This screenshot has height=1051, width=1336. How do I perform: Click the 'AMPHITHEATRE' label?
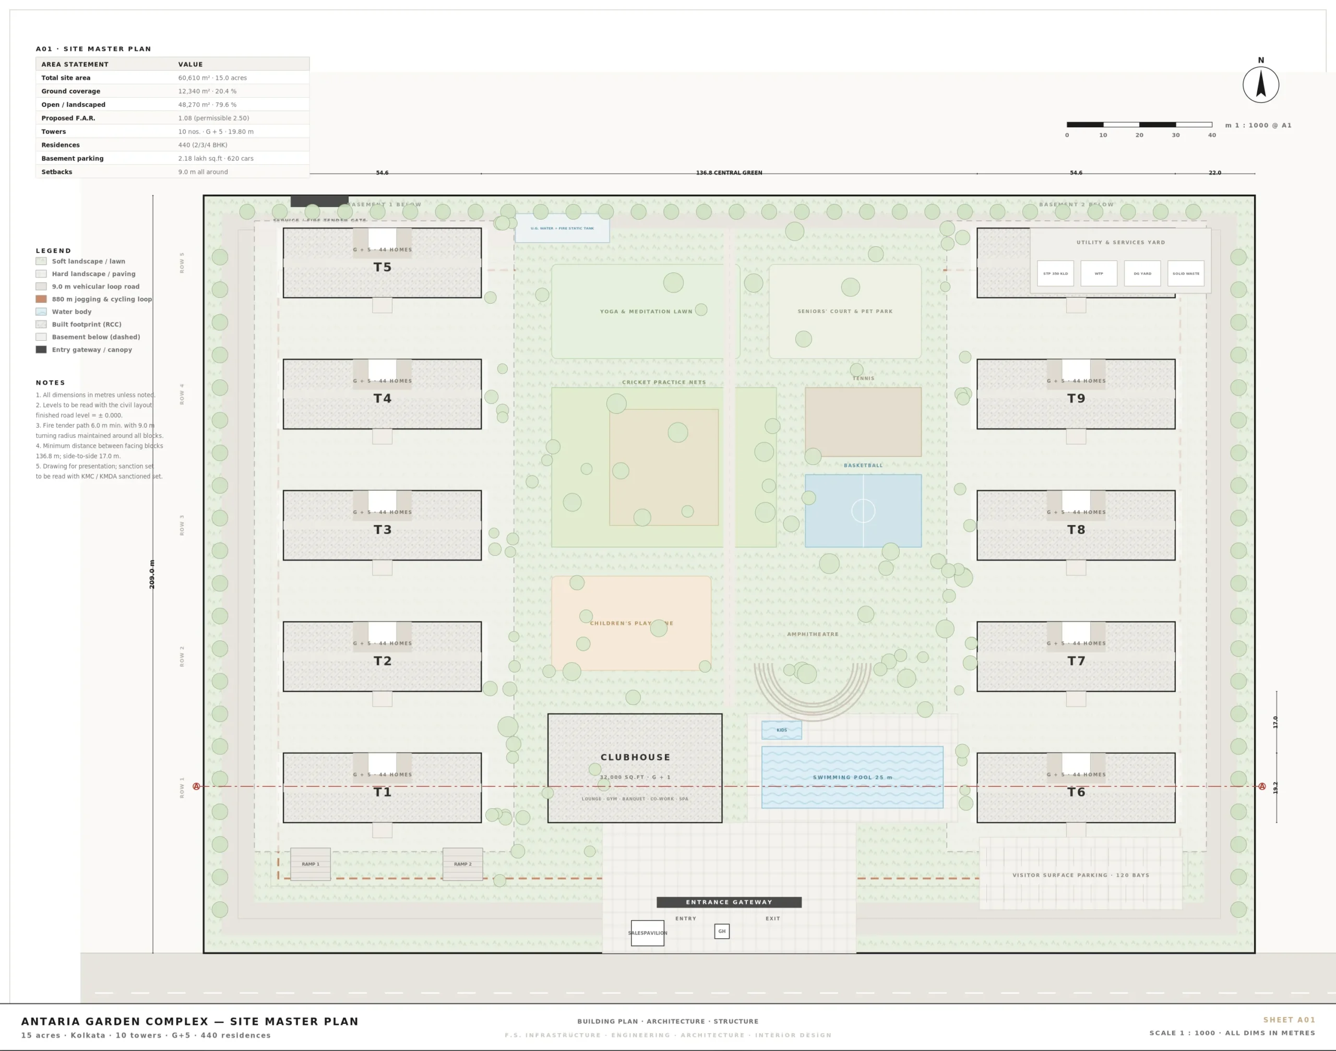(x=813, y=634)
